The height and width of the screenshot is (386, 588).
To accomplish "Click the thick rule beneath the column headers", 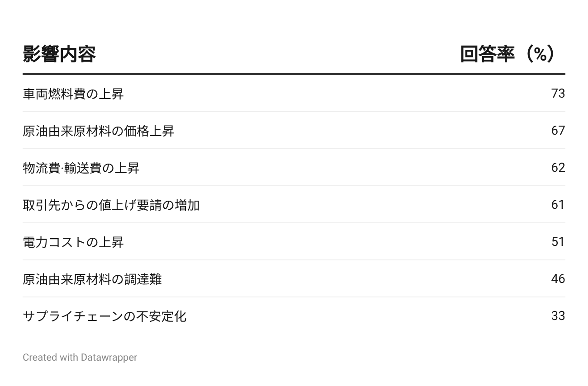I will [294, 74].
